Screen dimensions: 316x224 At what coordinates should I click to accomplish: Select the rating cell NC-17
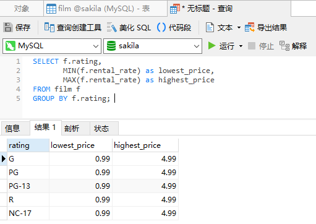tap(28, 213)
